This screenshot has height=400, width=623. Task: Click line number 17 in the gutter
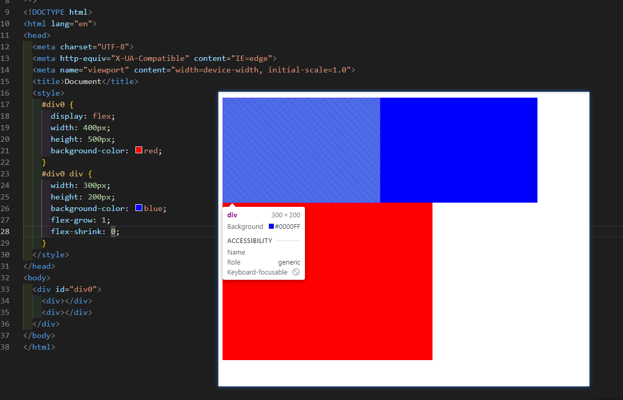click(5, 104)
